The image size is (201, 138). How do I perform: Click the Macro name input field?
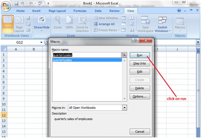[86, 55]
